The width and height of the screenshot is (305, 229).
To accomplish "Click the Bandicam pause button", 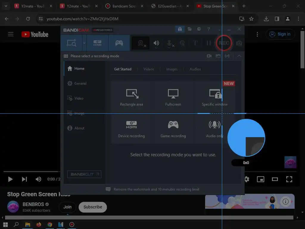I will (x=208, y=43).
